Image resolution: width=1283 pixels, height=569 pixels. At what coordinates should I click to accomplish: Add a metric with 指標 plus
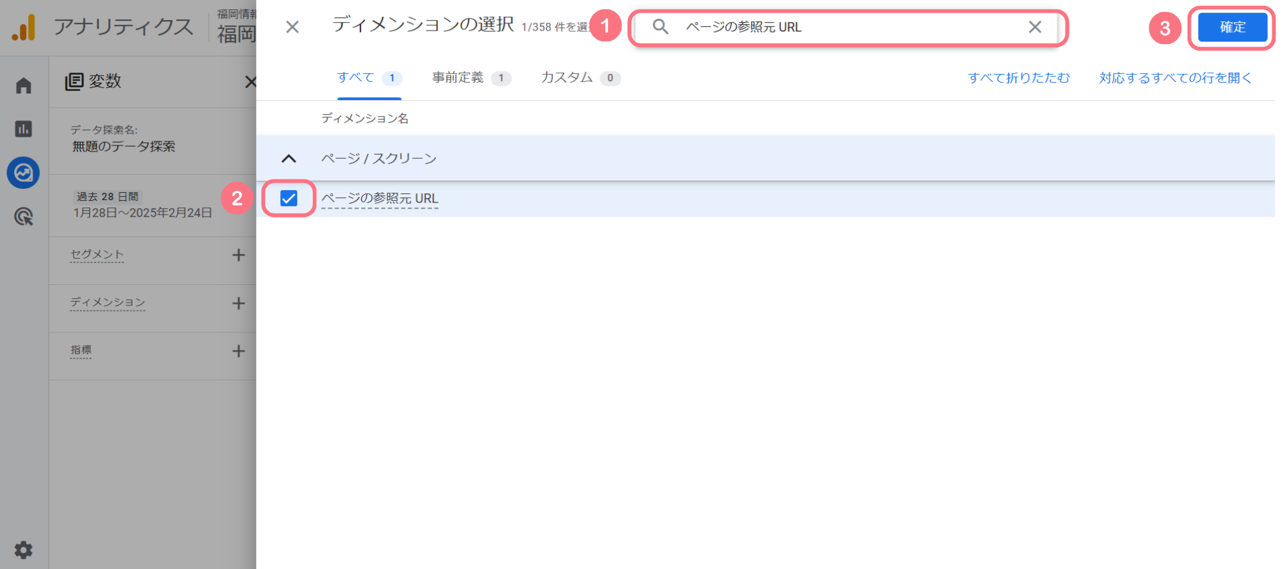pyautogui.click(x=238, y=351)
